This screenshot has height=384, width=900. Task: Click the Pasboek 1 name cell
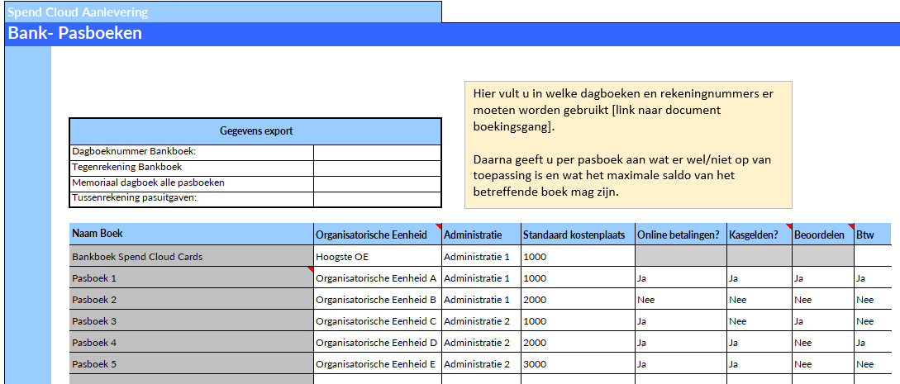191,278
